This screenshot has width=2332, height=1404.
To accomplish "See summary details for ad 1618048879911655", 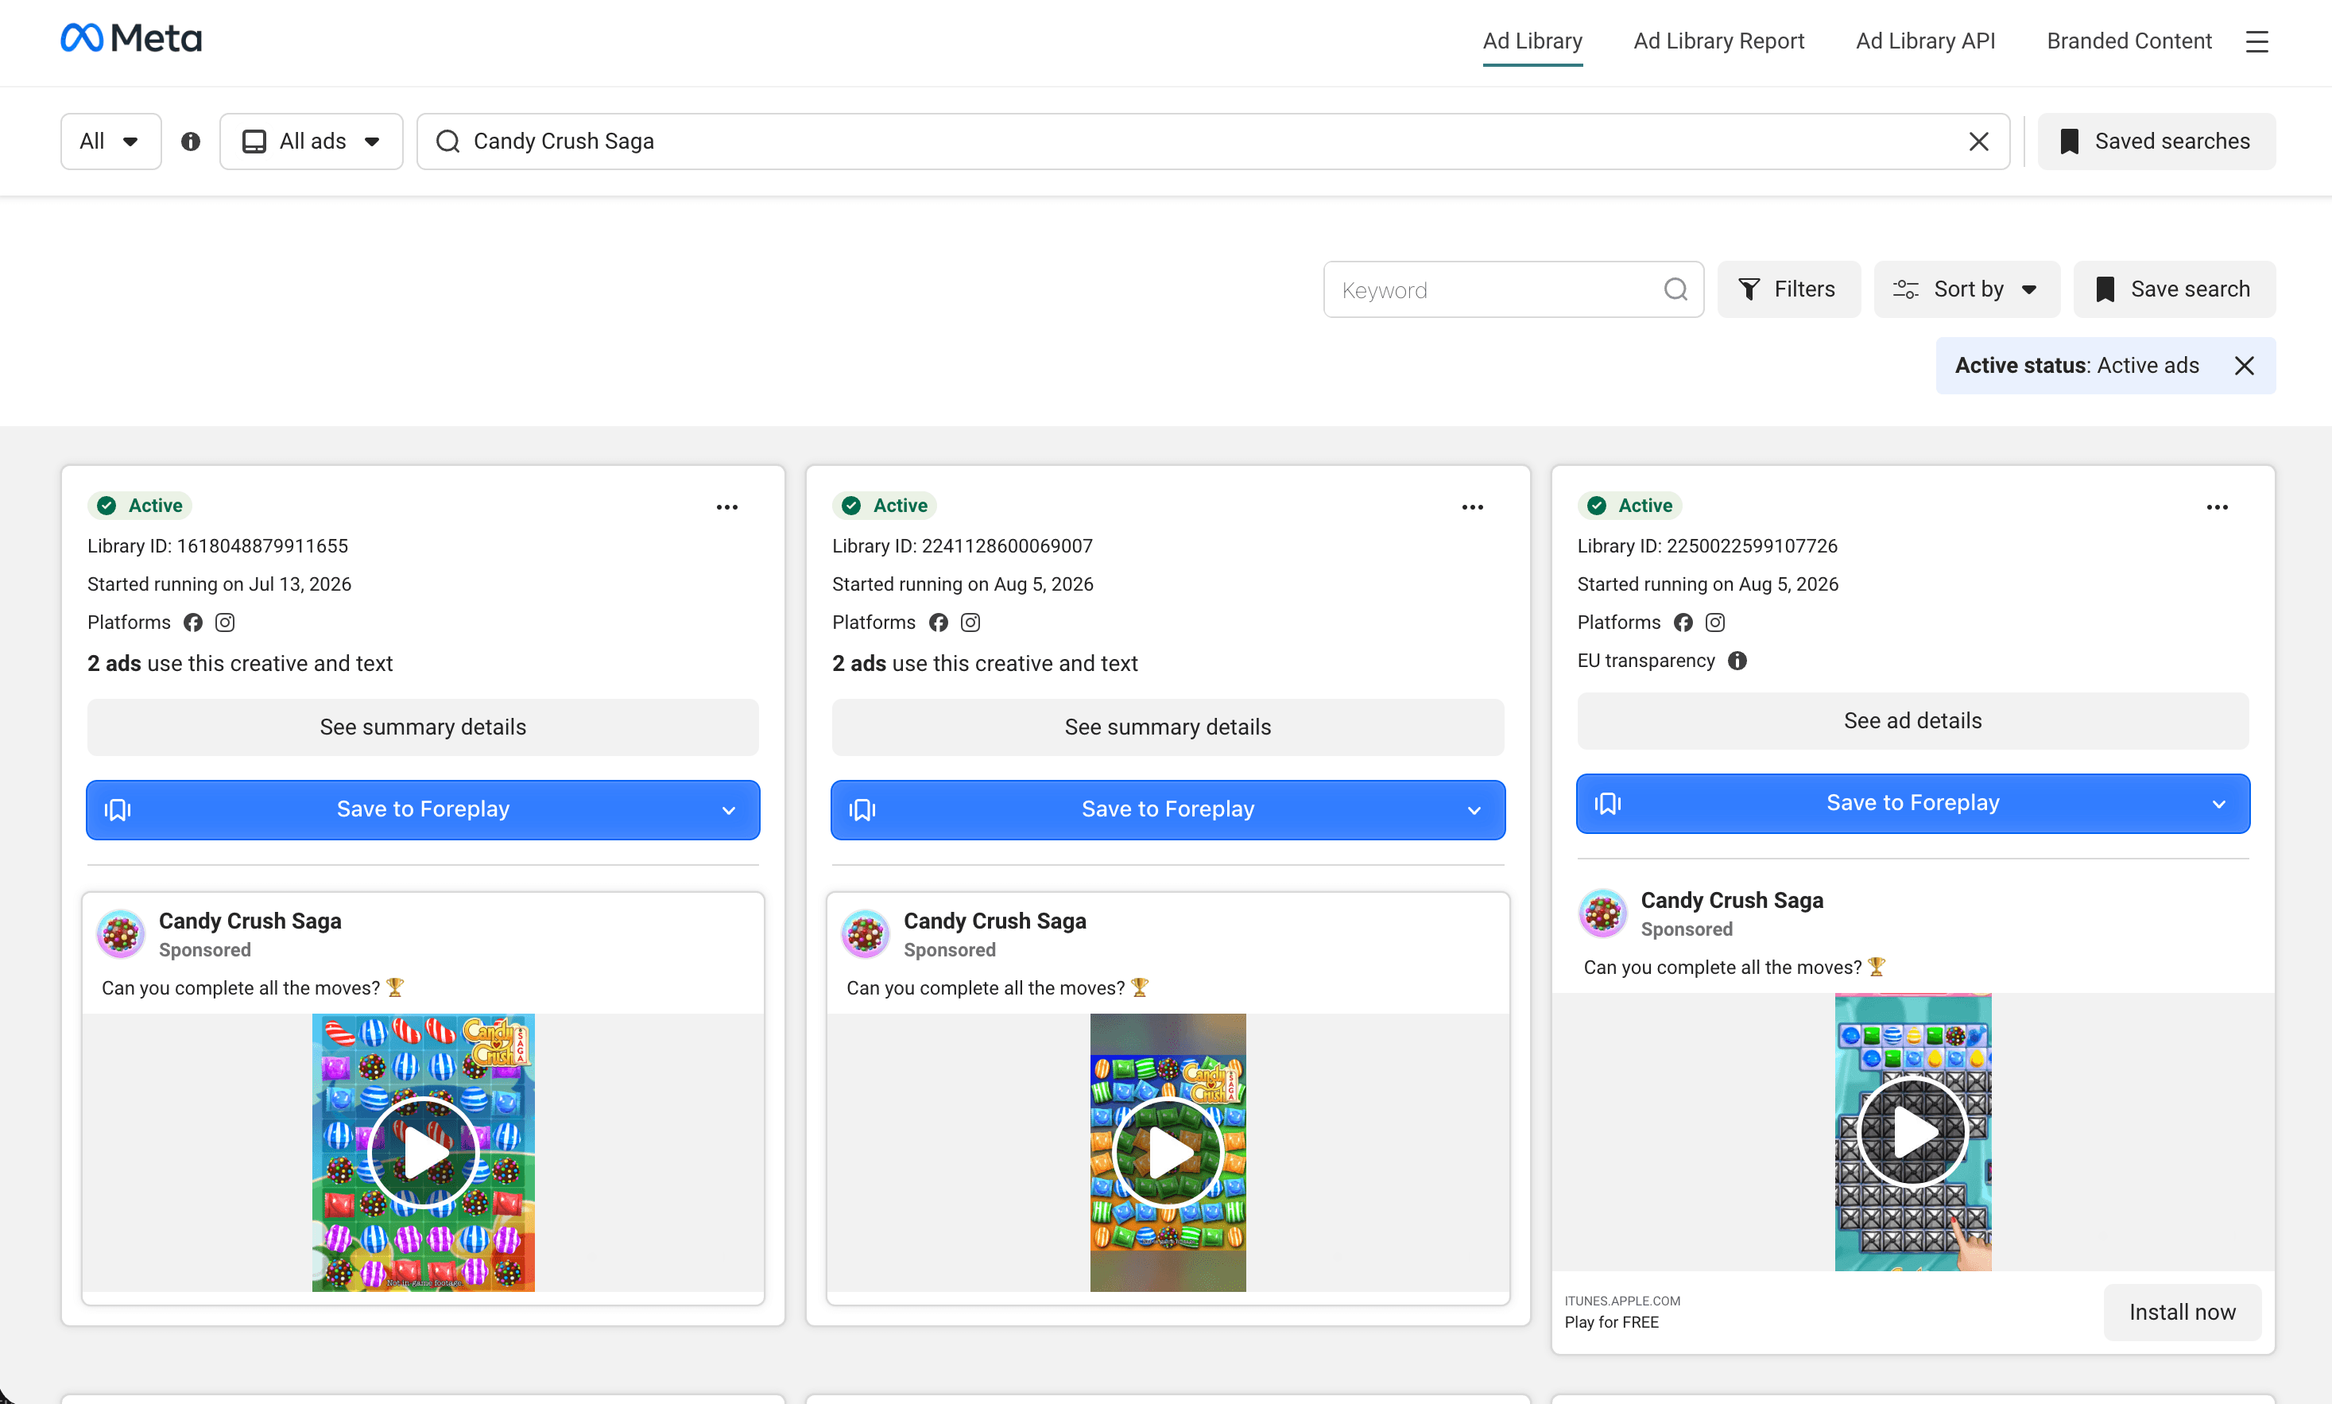I will pyautogui.click(x=423, y=727).
